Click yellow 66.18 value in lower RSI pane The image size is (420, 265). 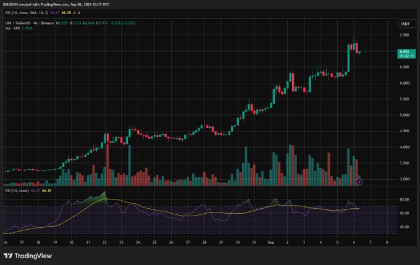(x=46, y=190)
